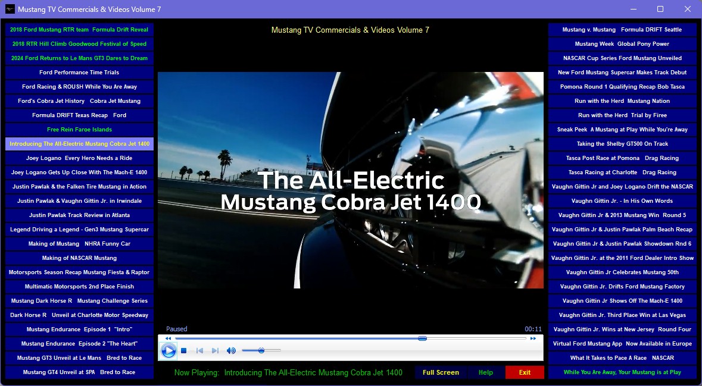Viewport: 702px width, 386px height.
Task: Play Justin Pawlak & the Falken Tire Mustang
Action: (x=79, y=187)
